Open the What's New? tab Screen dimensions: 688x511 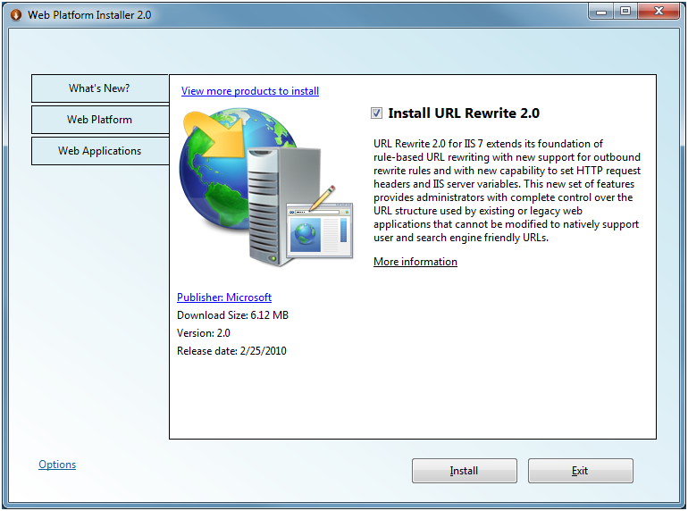(x=99, y=88)
